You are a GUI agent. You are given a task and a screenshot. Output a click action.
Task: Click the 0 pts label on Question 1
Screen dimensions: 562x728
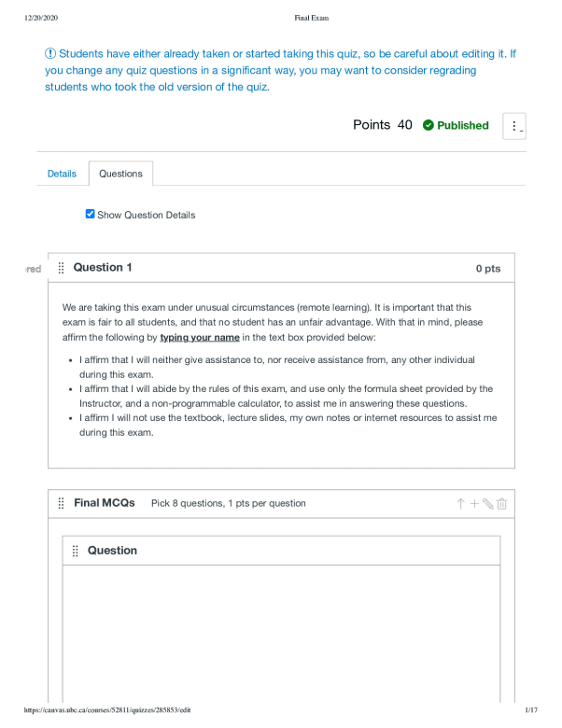coord(488,269)
